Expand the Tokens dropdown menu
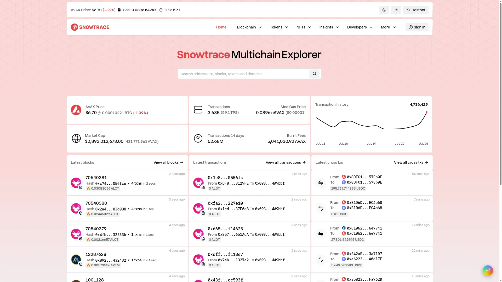The height and width of the screenshot is (282, 502). (x=279, y=27)
